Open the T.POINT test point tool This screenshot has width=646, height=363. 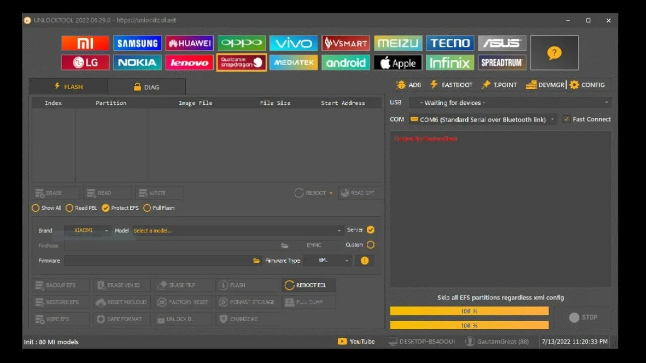coord(500,85)
